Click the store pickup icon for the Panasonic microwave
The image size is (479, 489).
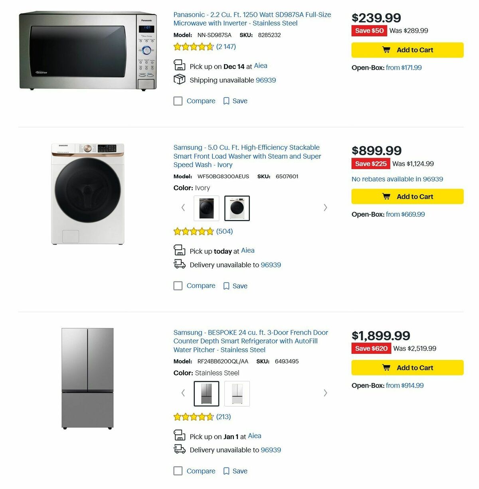[x=180, y=64]
